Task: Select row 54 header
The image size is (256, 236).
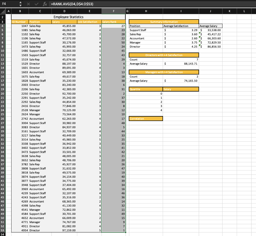Action: point(2,234)
